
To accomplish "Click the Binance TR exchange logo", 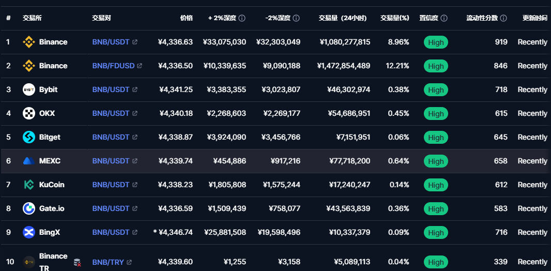I will pos(29,262).
